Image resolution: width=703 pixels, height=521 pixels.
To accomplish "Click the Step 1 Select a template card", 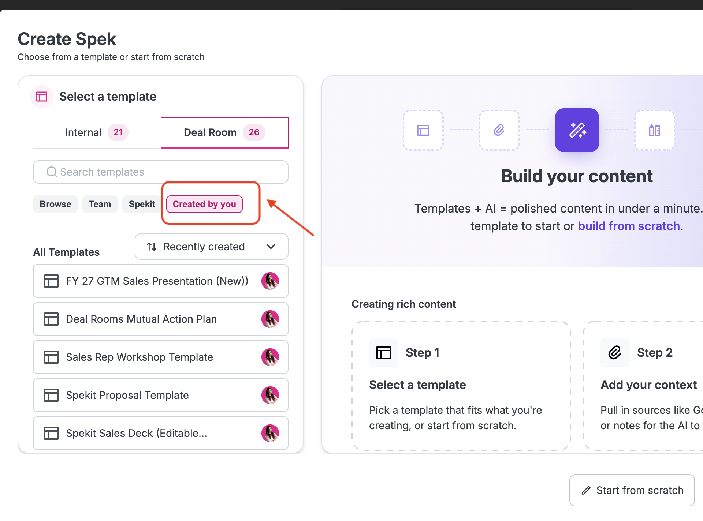I will pyautogui.click(x=461, y=386).
